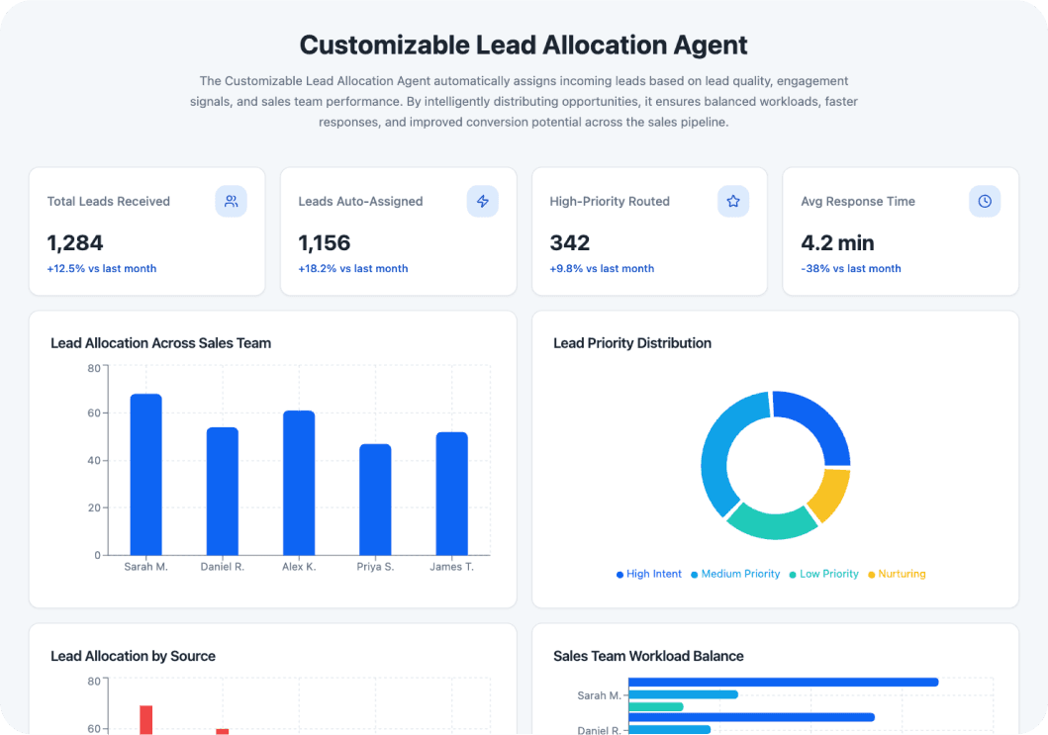Click the star icon on High-Priority Routed card
The image size is (1048, 735).
click(x=733, y=201)
